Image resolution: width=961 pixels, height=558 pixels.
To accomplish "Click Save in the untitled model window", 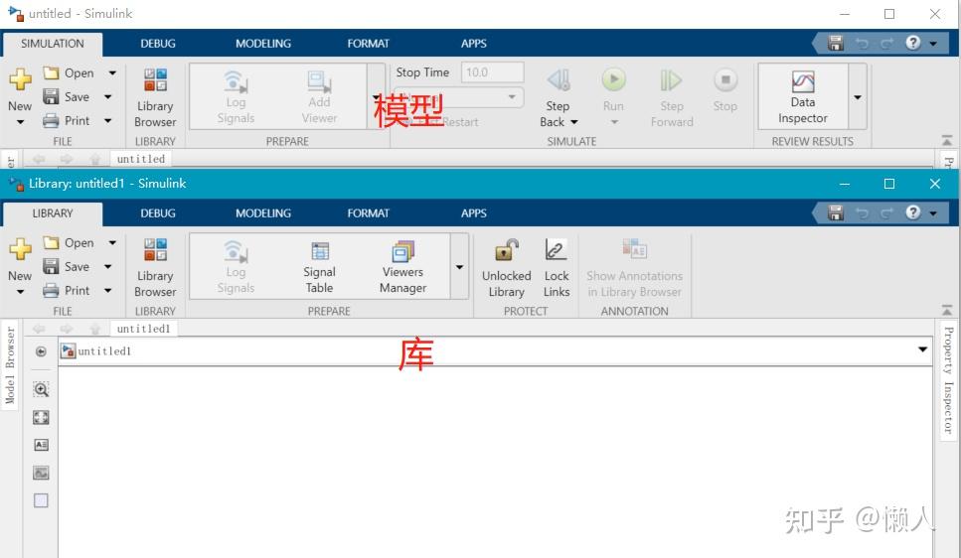I will (67, 96).
